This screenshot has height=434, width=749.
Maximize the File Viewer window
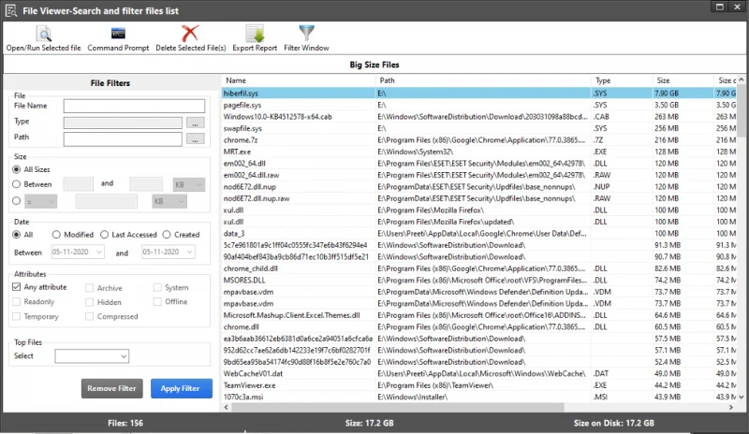click(x=719, y=7)
